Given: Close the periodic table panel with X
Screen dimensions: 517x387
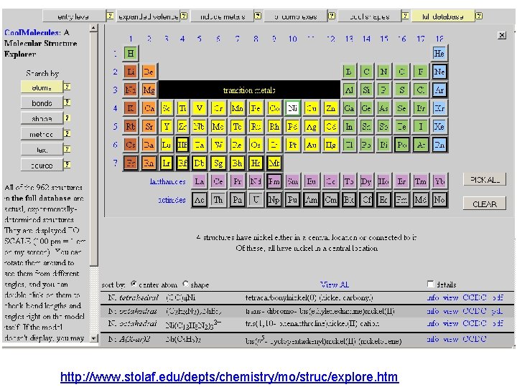Looking at the screenshot, I should [x=502, y=35].
